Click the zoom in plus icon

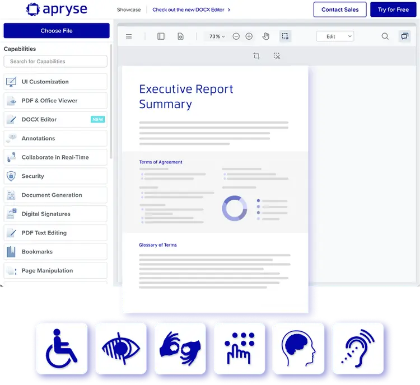click(x=249, y=36)
